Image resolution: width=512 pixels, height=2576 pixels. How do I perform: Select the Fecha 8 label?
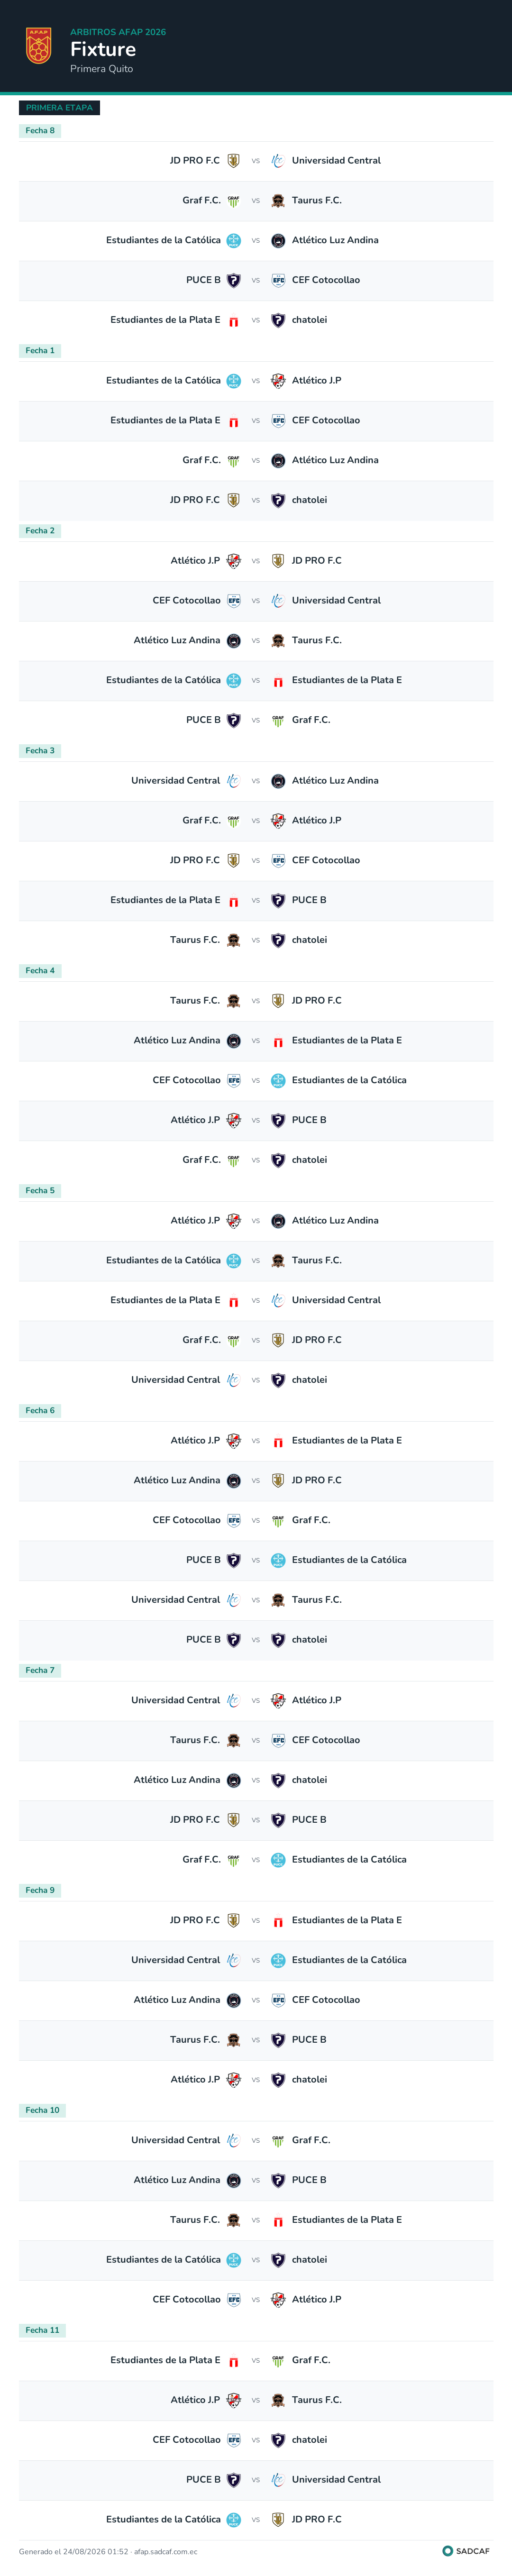pyautogui.click(x=40, y=131)
